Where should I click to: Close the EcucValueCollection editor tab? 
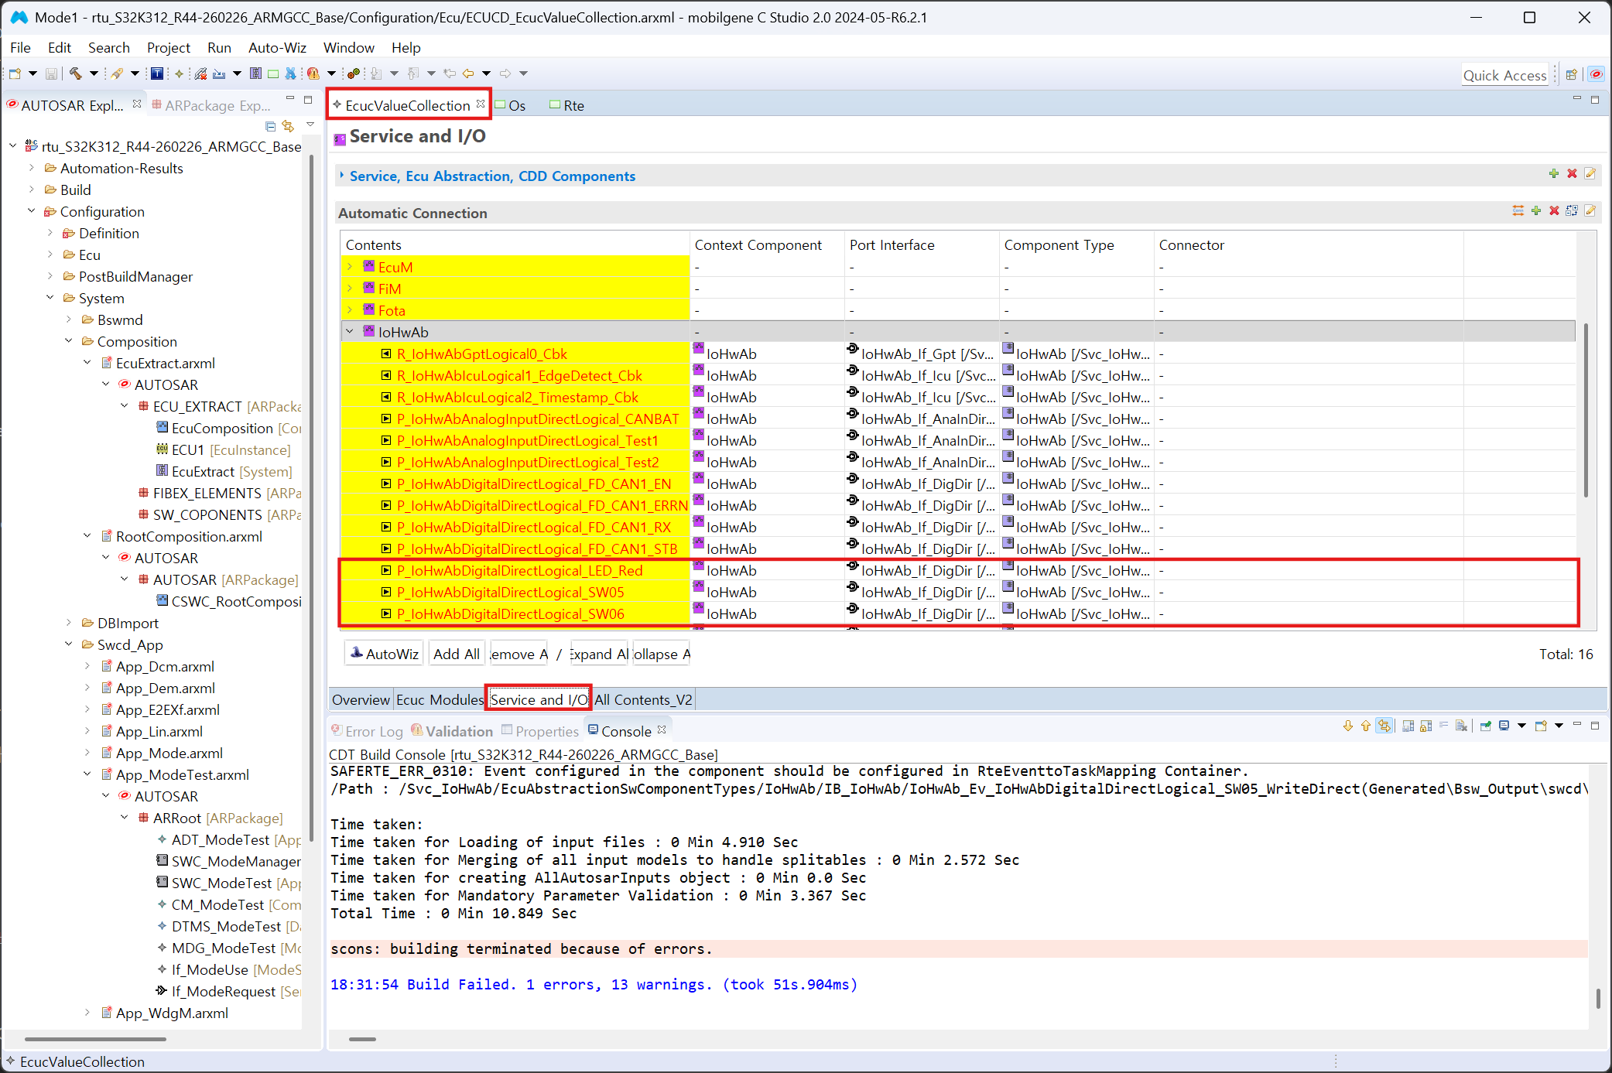click(x=481, y=104)
